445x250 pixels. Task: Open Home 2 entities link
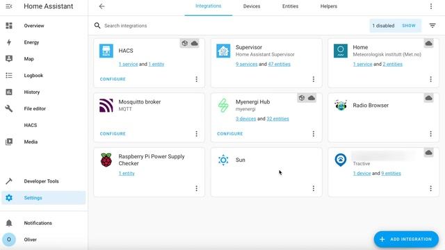[392, 64]
